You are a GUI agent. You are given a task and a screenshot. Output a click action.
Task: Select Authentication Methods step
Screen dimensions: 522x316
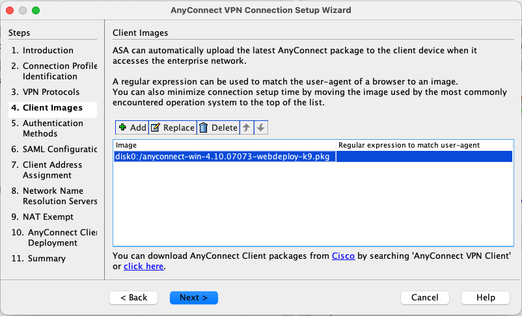coord(53,128)
